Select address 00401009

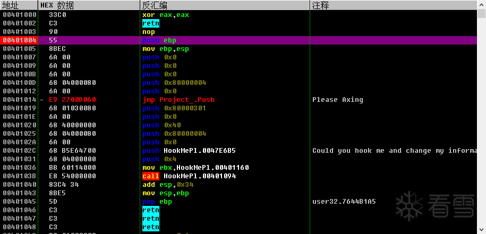pos(20,66)
